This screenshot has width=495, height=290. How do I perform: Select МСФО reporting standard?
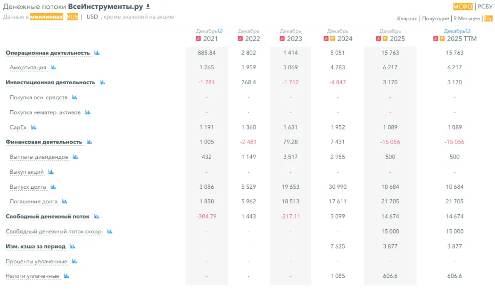point(462,7)
